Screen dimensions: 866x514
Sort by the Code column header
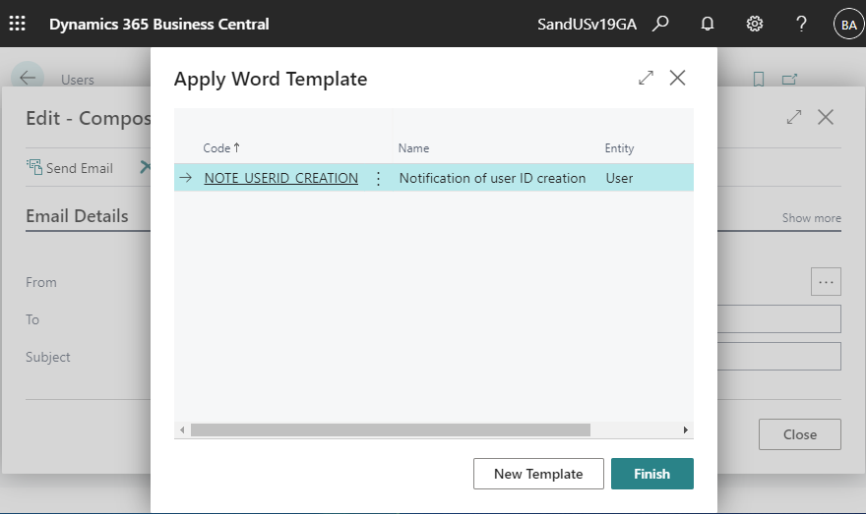[x=220, y=147]
